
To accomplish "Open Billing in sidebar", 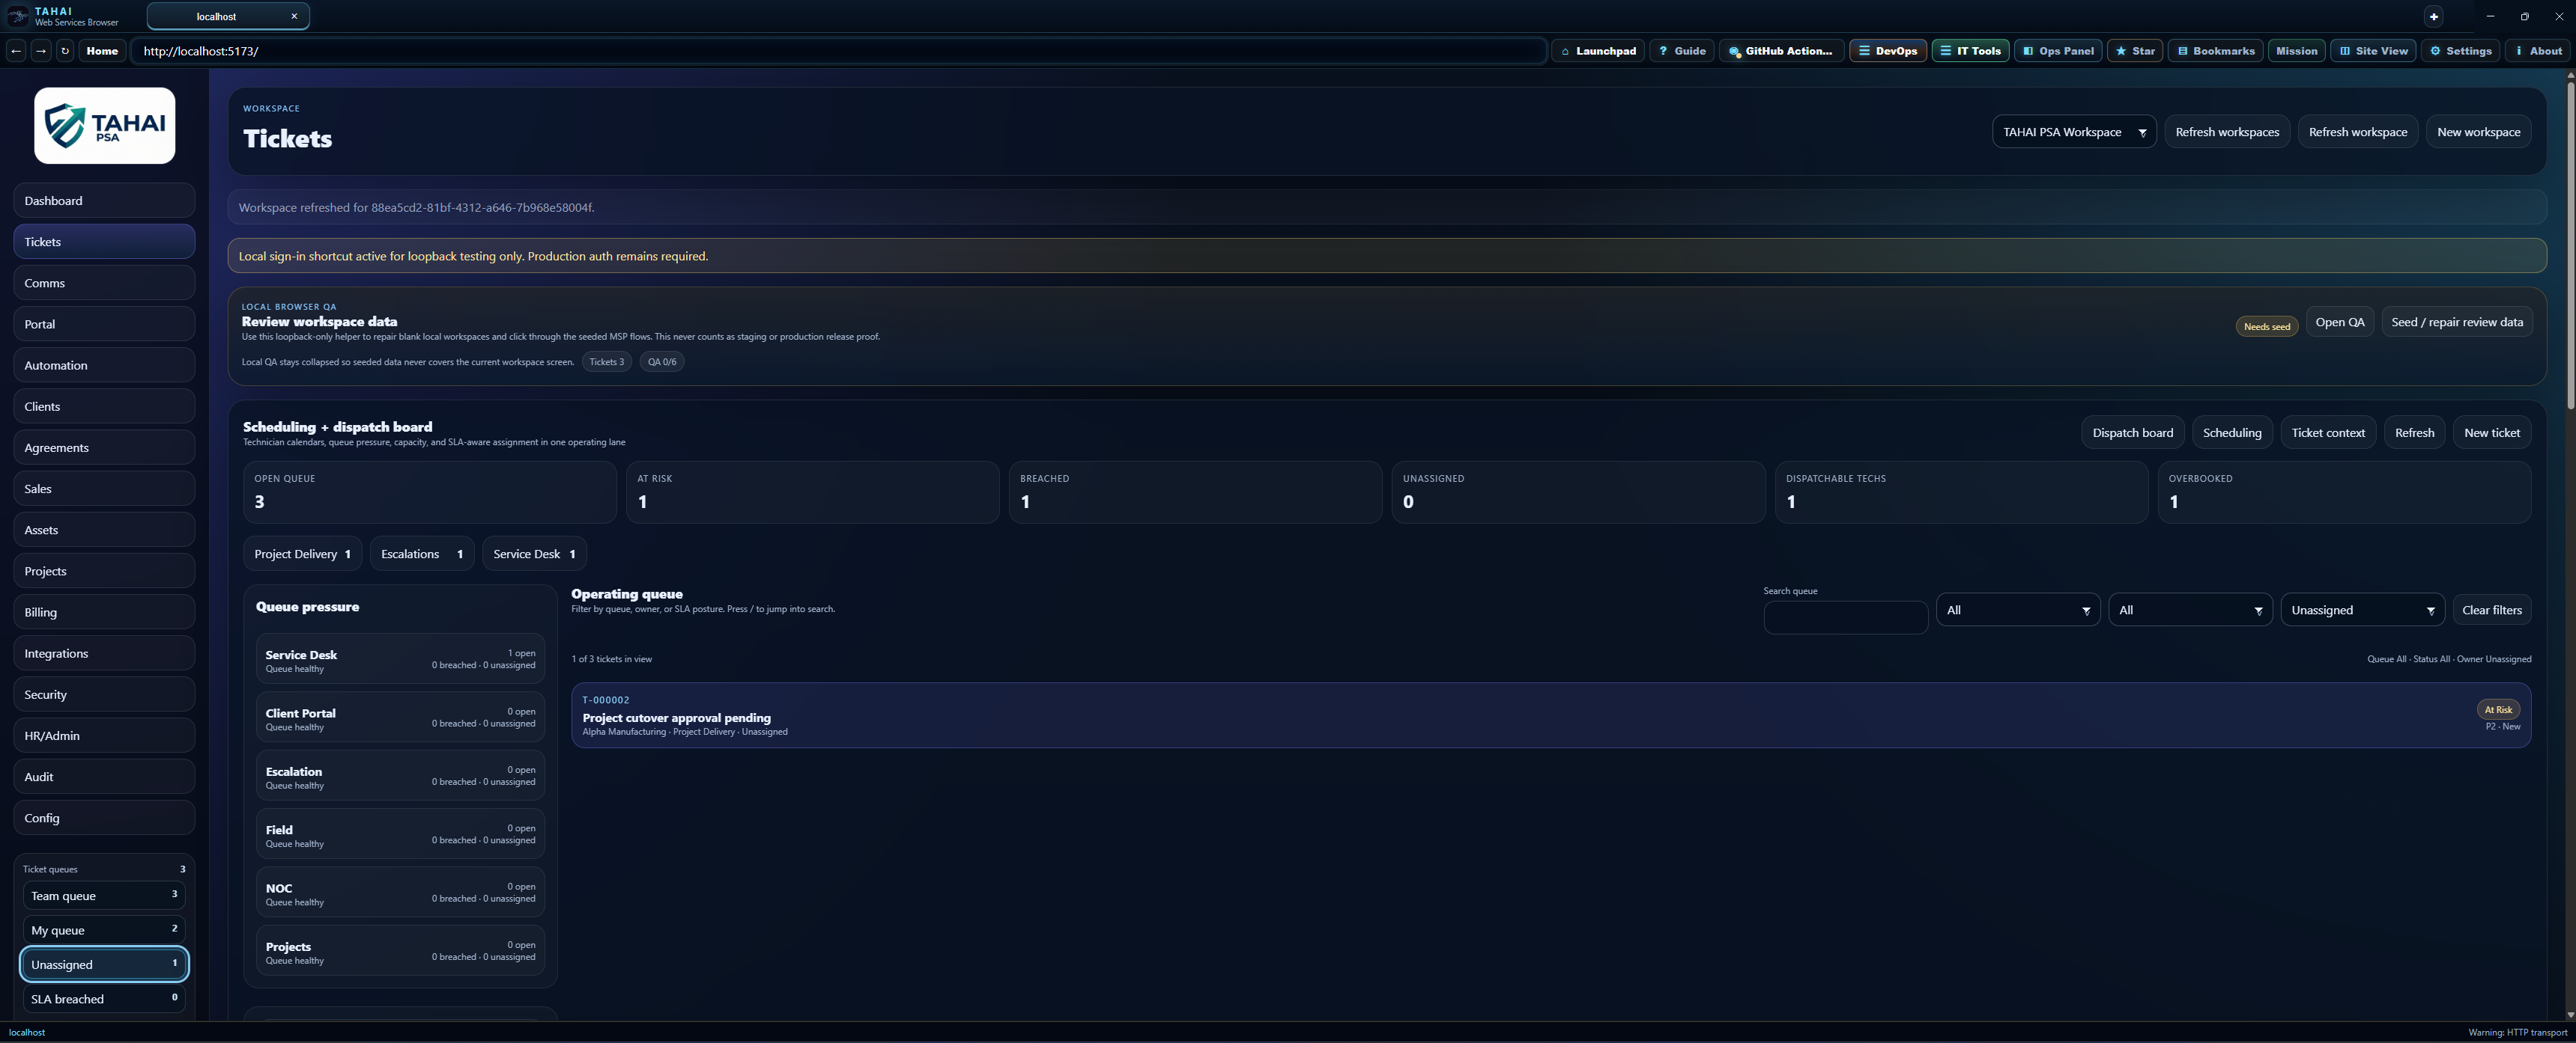I will (x=104, y=613).
